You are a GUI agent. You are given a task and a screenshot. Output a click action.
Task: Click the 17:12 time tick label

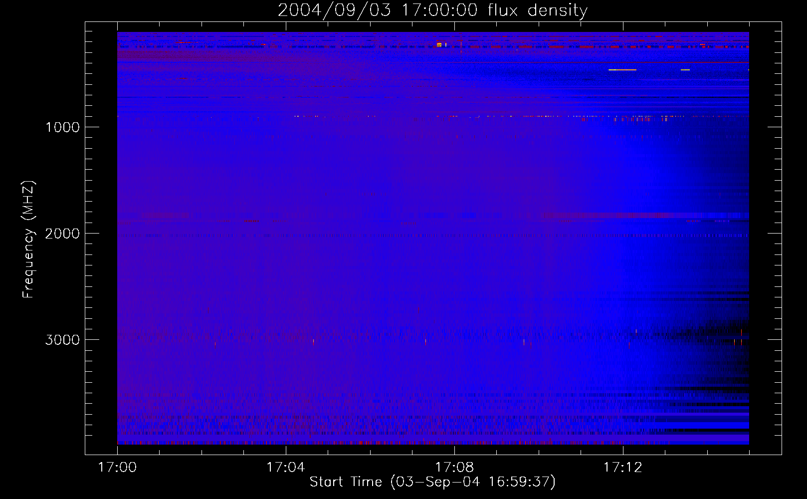pos(623,468)
